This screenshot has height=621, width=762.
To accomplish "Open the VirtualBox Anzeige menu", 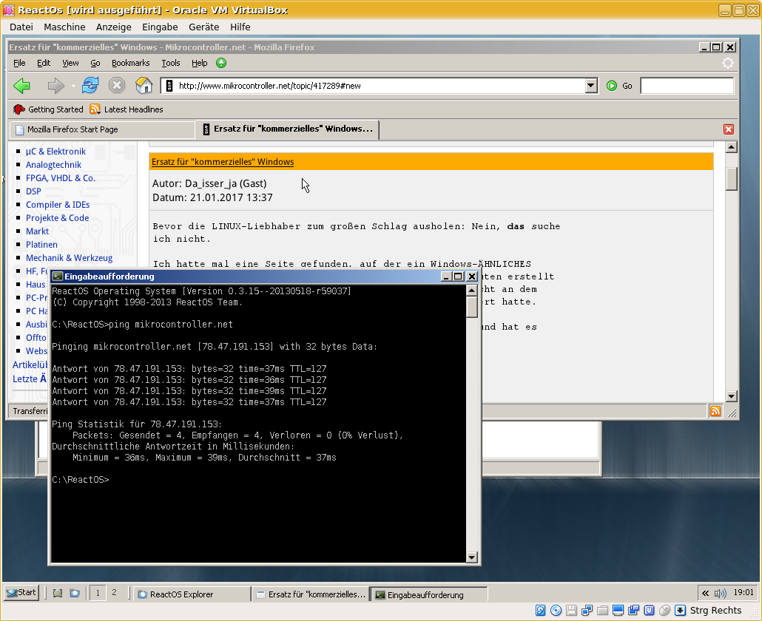I will coord(114,27).
